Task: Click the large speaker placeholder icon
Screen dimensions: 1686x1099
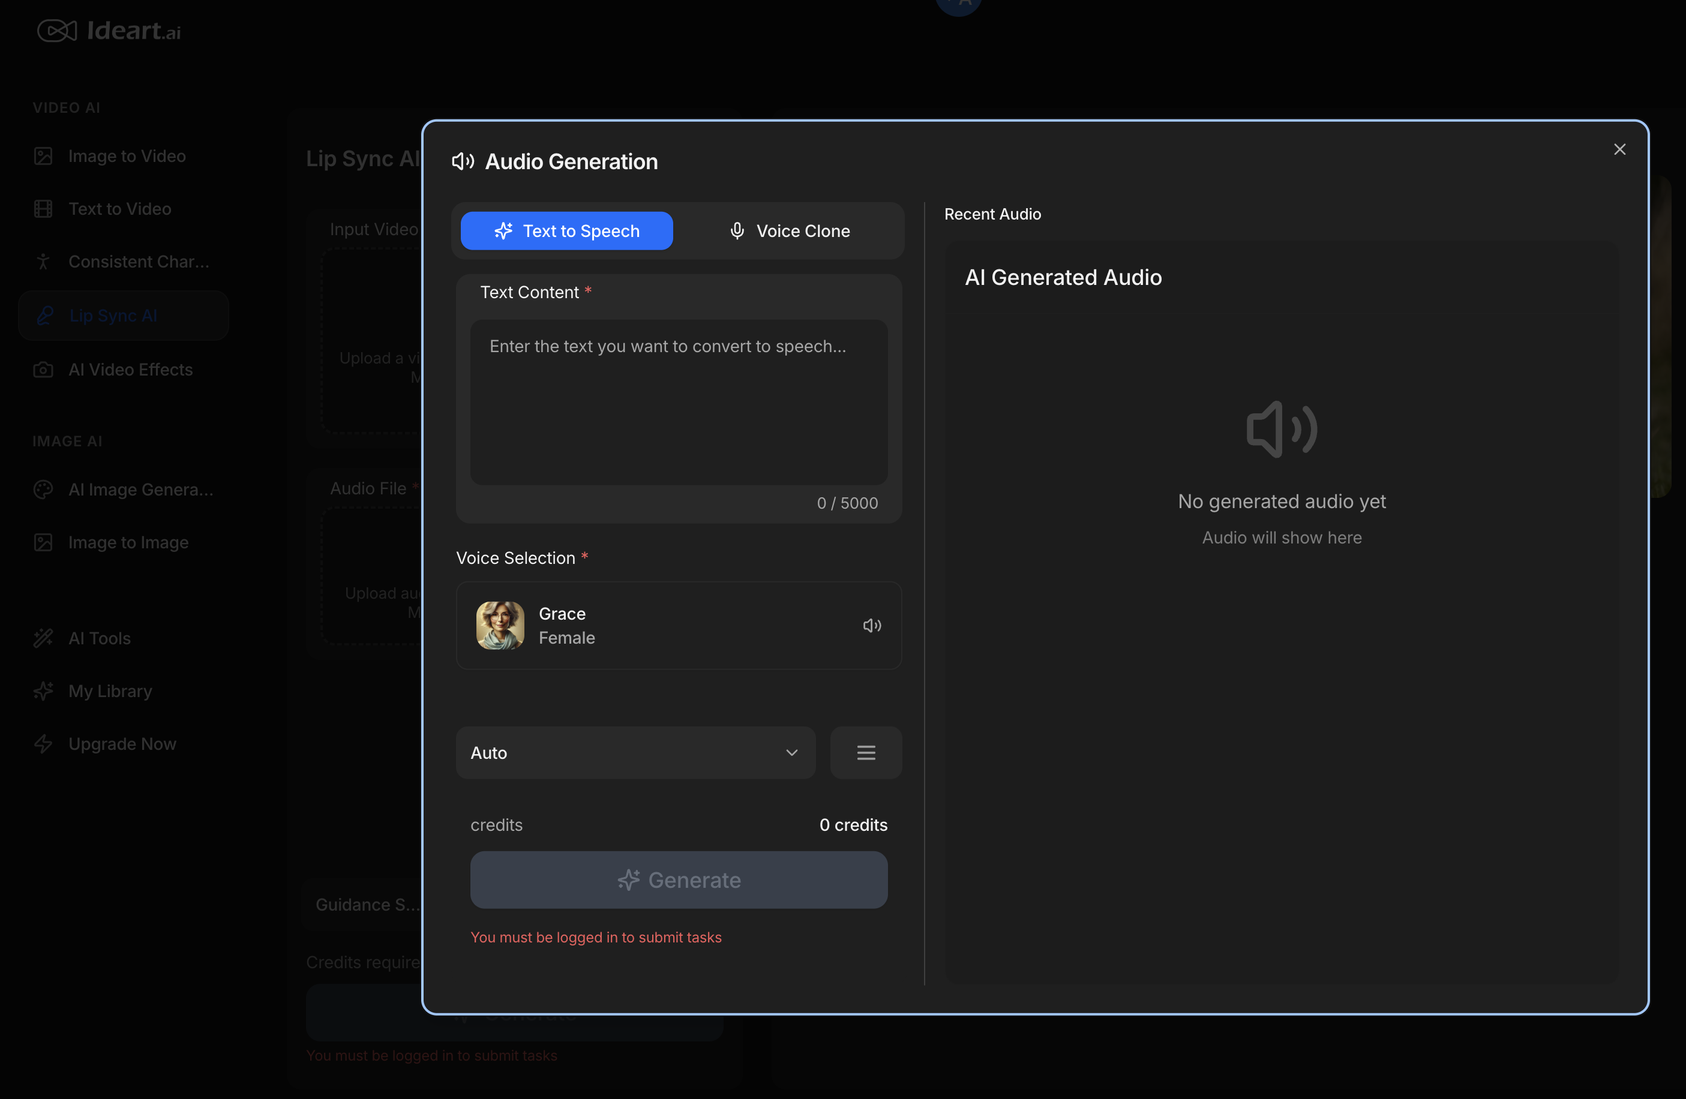Action: pos(1282,430)
